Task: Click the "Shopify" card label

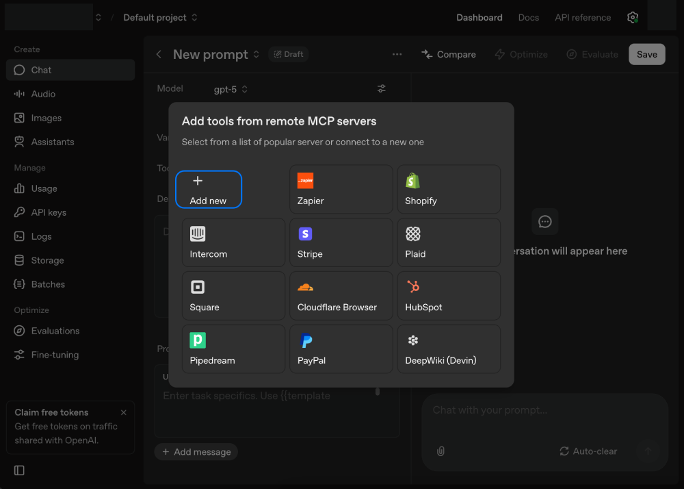Action: pyautogui.click(x=421, y=201)
